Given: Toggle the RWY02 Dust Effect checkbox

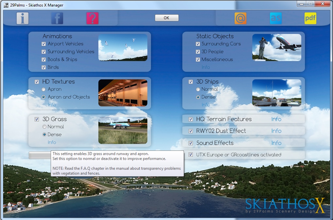Looking at the screenshot, I should [x=191, y=131].
